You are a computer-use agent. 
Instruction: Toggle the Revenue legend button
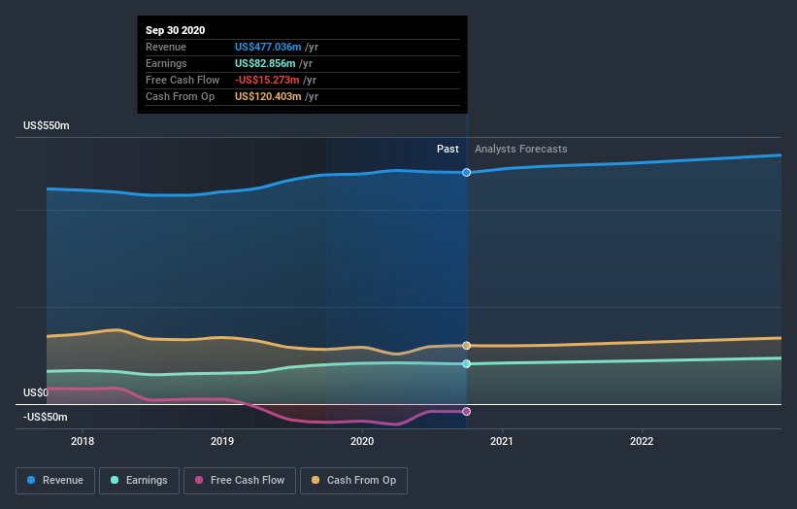point(55,481)
